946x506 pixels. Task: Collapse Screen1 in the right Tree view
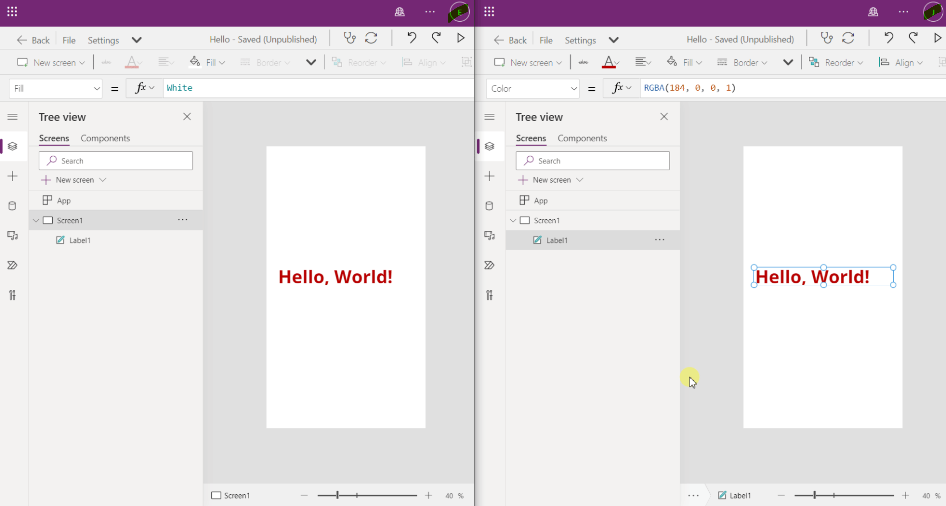point(513,221)
